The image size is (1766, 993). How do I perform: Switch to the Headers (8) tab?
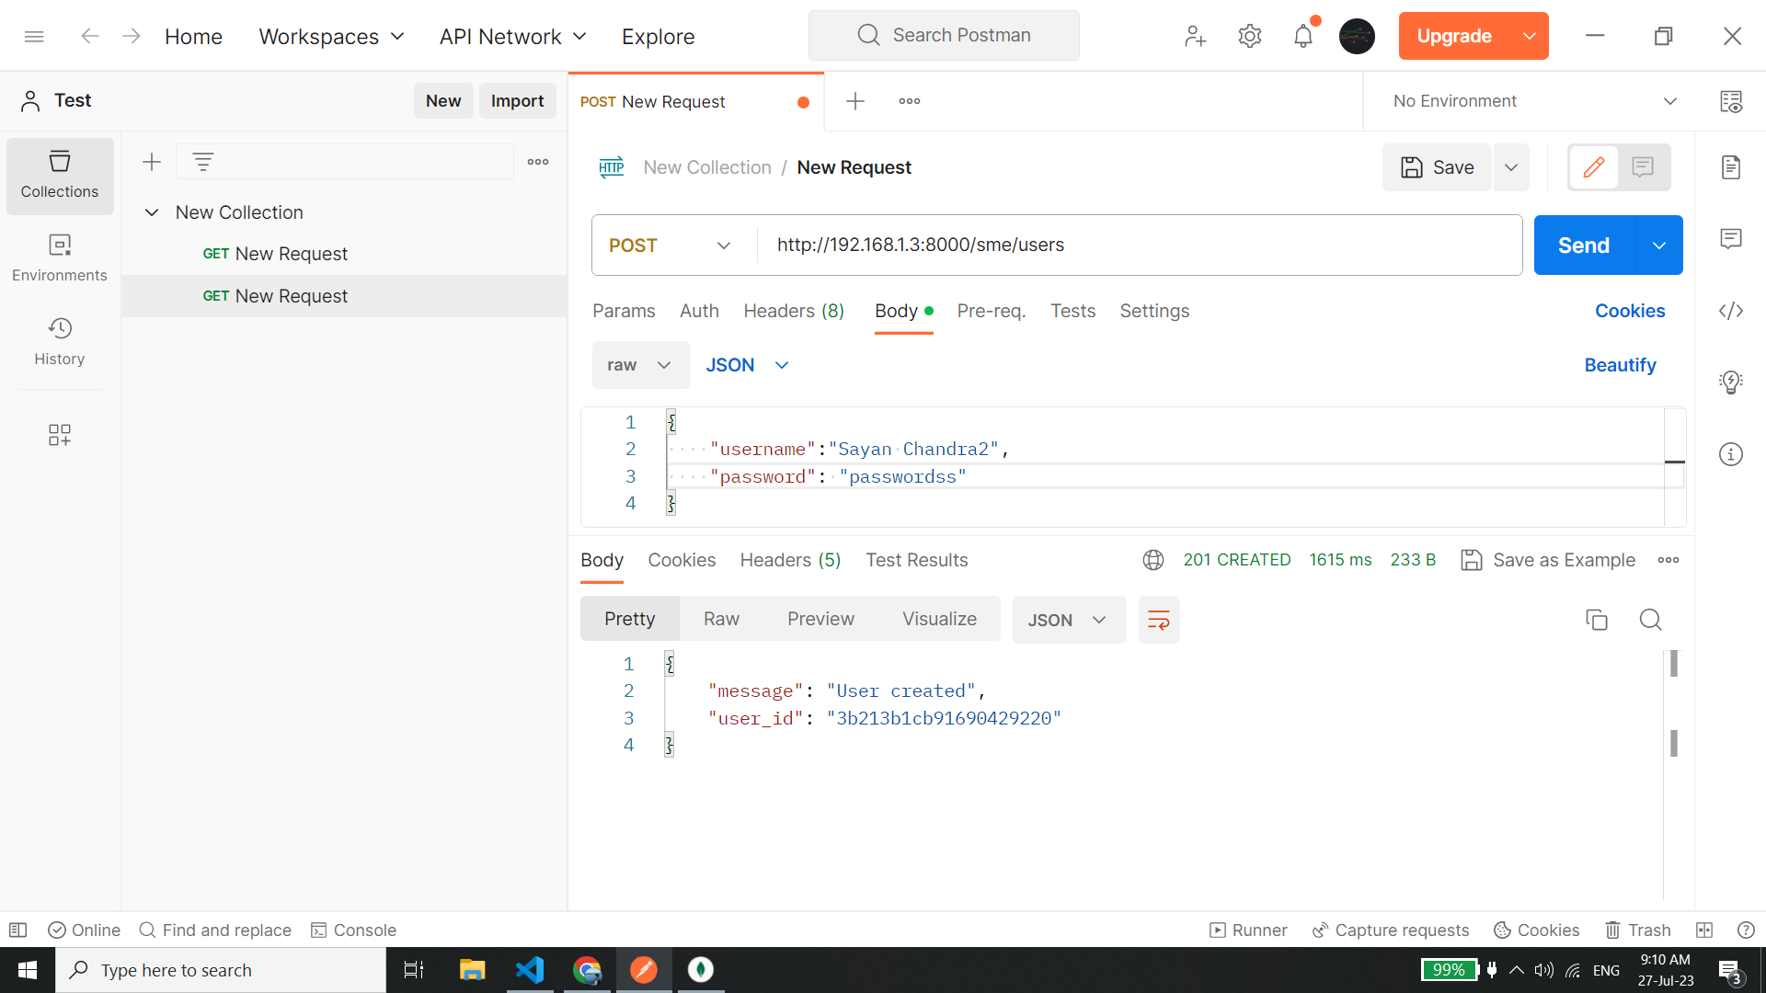point(794,311)
